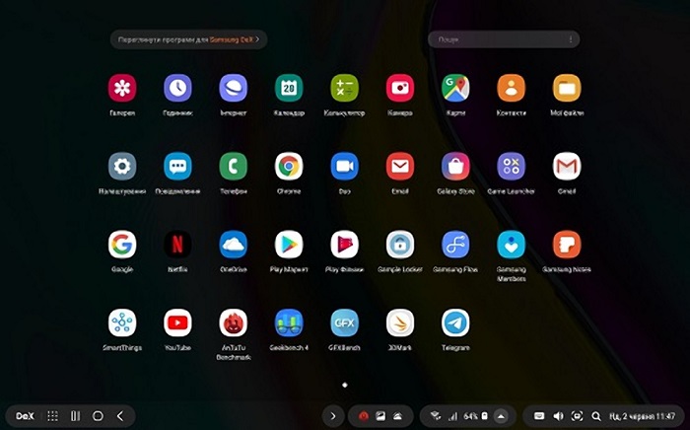The height and width of the screenshot is (430, 690).
Task: Launch Netflix
Action: coord(177,245)
